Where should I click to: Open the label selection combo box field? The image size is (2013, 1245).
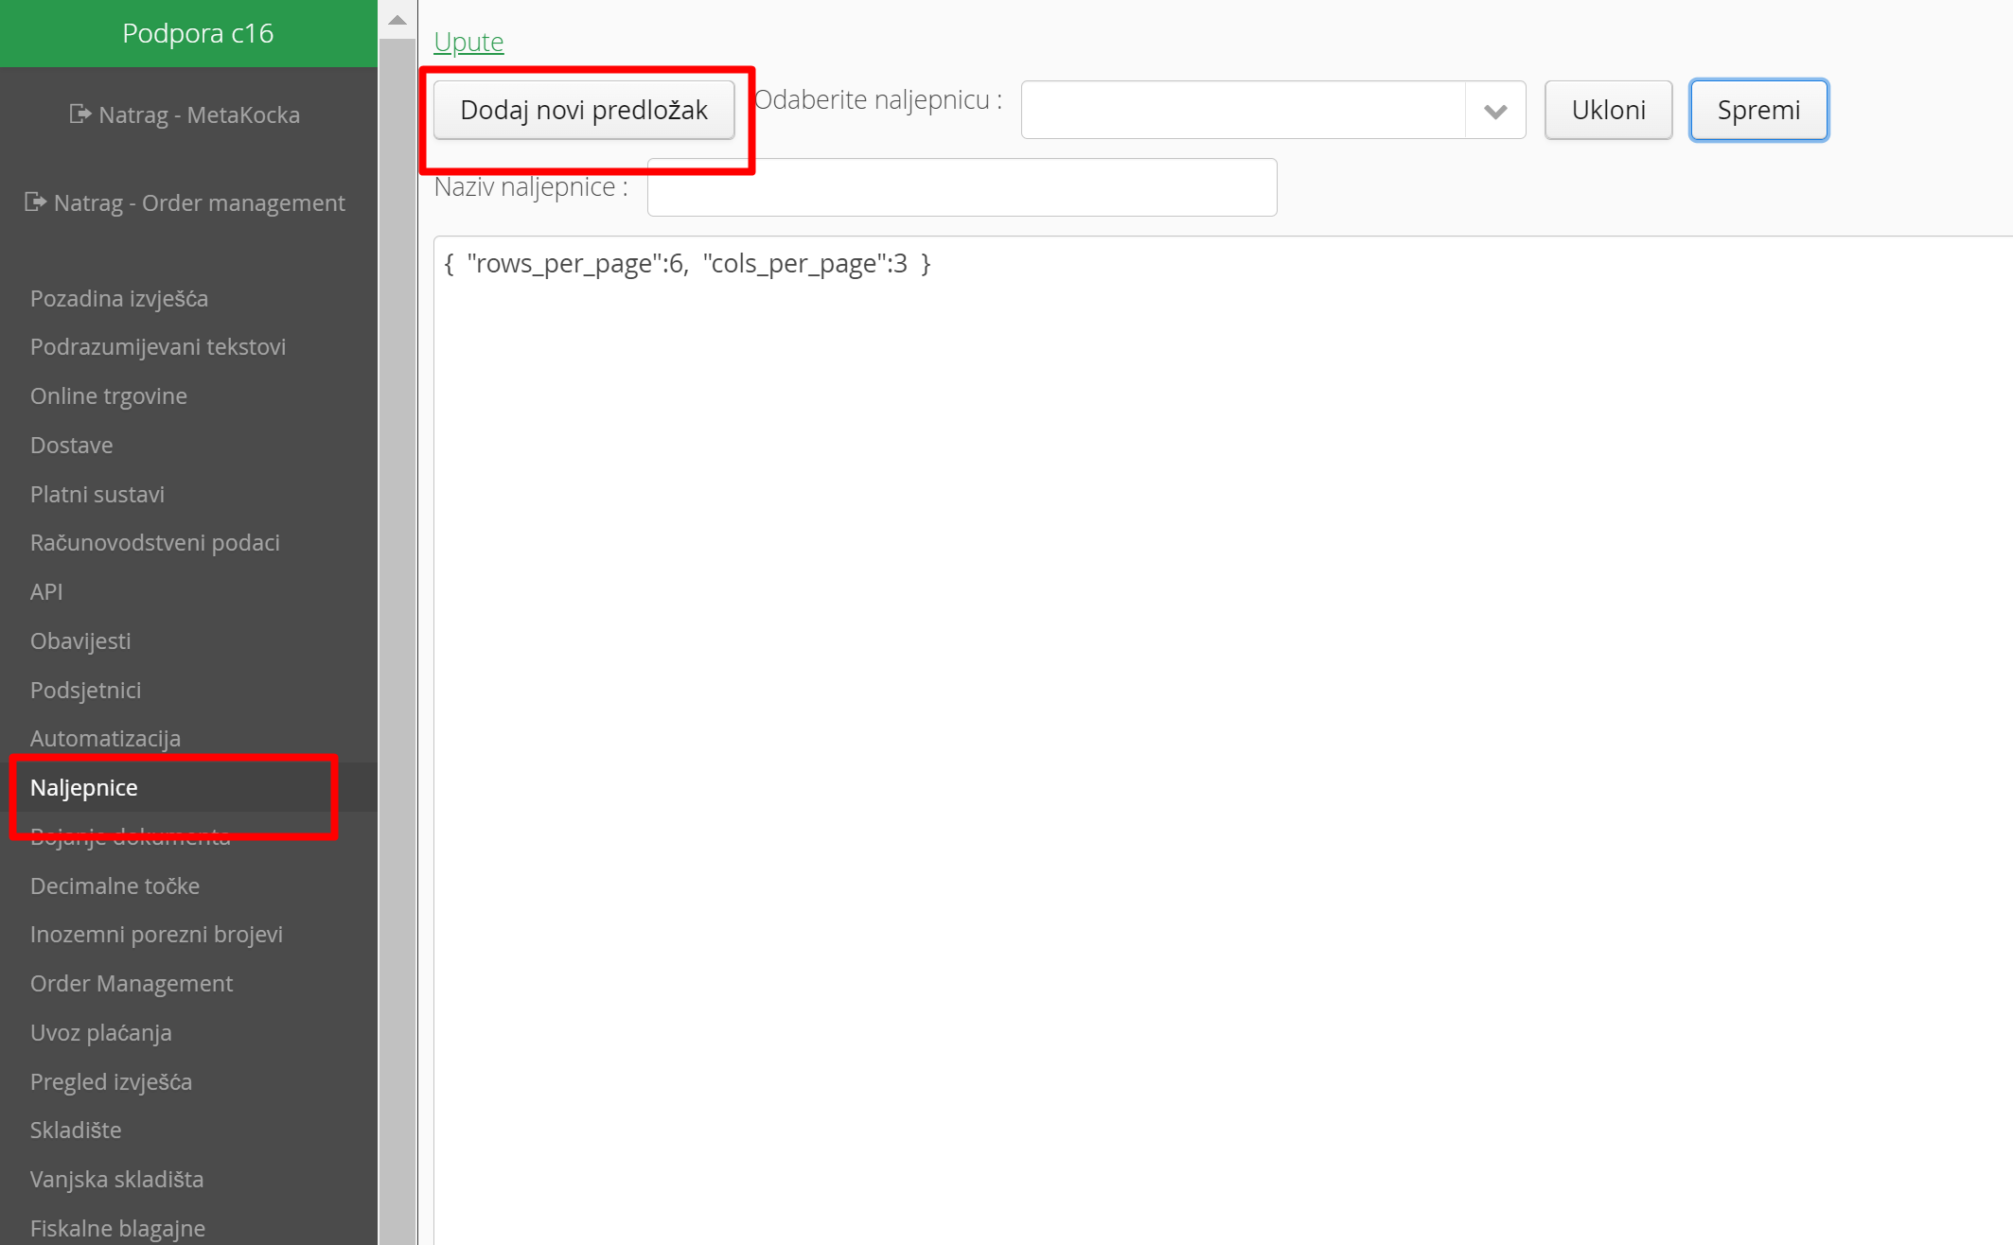pos(1243,111)
